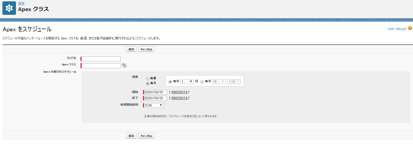The image size is (413, 157).
Task: Click the Apex クラス page title
Action: [x=34, y=9]
